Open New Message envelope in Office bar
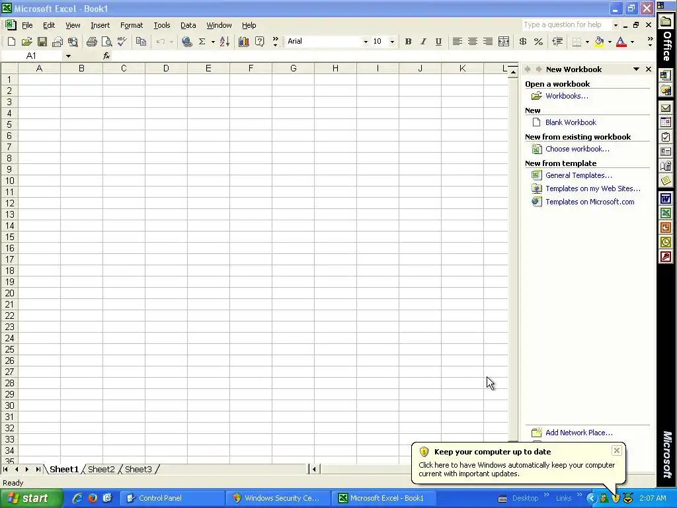The image size is (677, 508). pyautogui.click(x=666, y=108)
